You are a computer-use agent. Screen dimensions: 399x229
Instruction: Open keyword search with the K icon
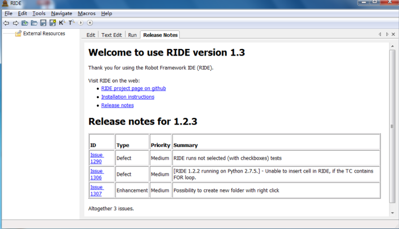62,23
